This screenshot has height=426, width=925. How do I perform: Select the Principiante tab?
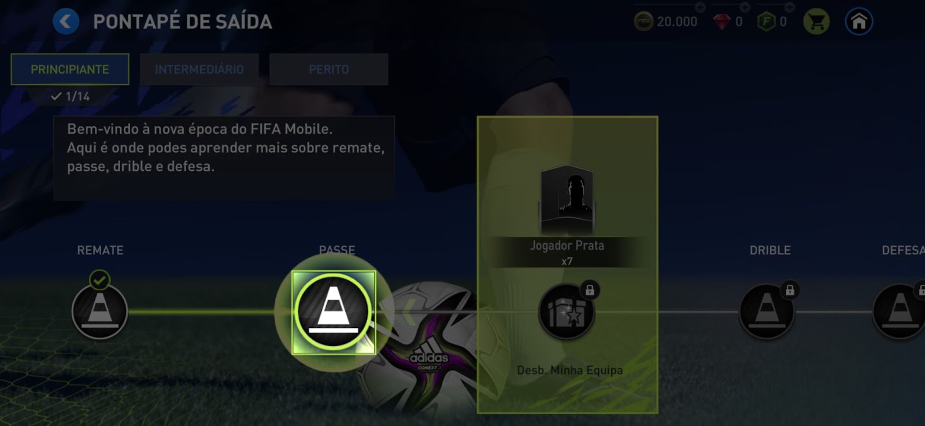point(70,69)
